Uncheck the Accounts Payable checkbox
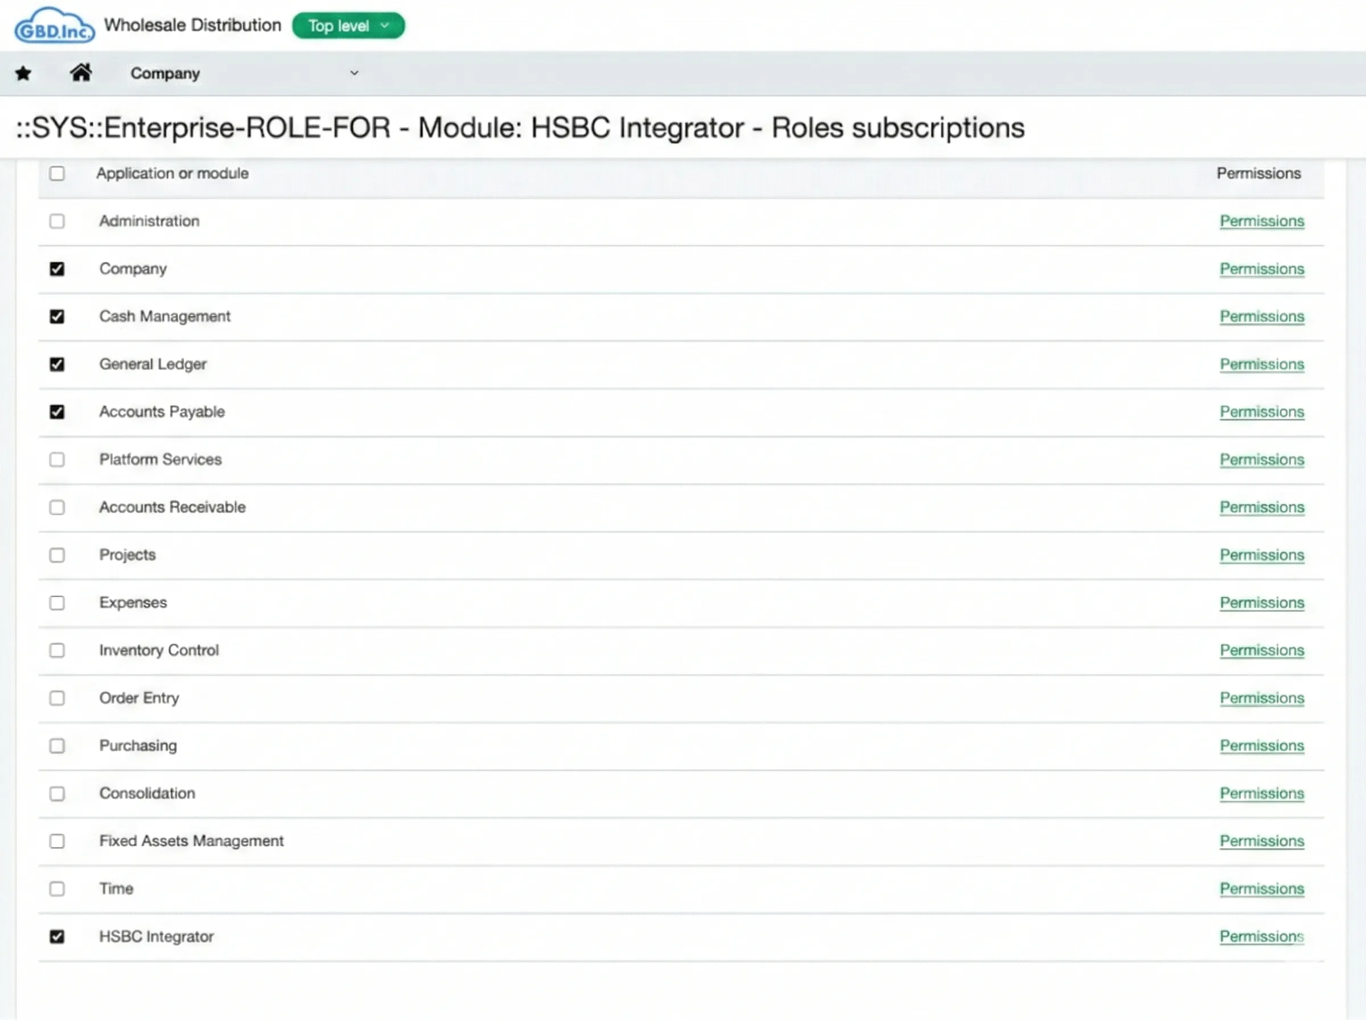 pos(57,412)
